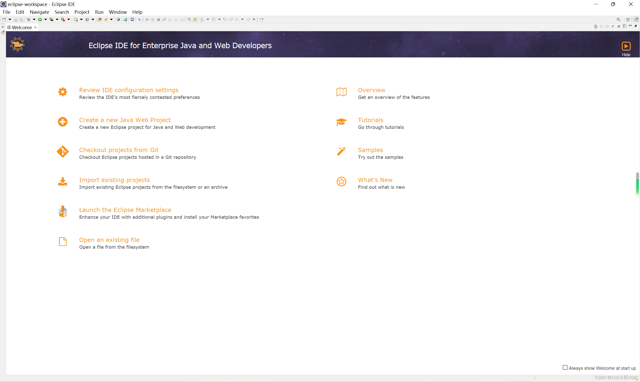This screenshot has height=382, width=640.
Task: Expand the Run button dropdown arrow
Action: click(45, 19)
